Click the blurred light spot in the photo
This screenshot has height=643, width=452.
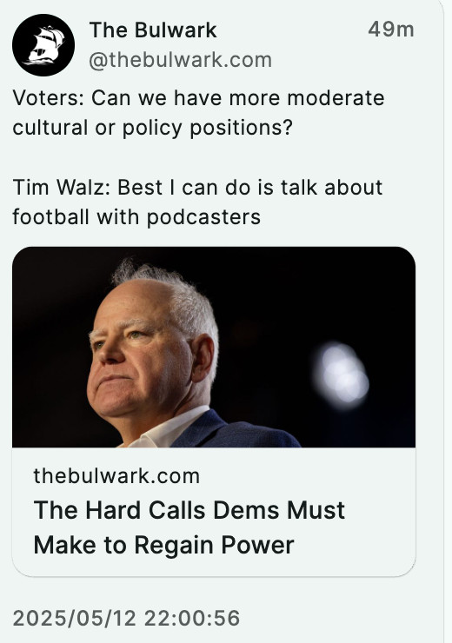click(341, 375)
